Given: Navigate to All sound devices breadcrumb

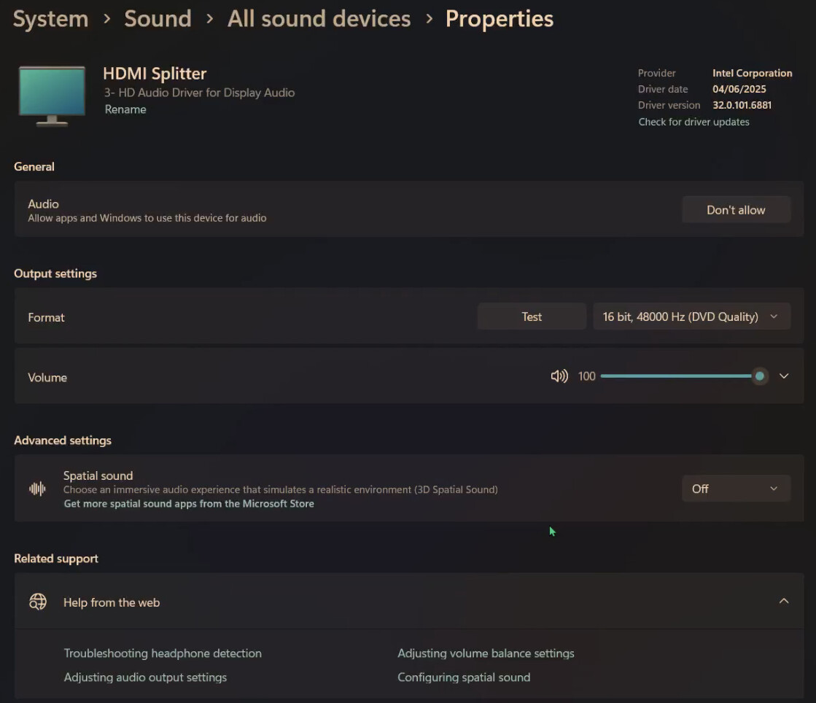Looking at the screenshot, I should pos(319,19).
